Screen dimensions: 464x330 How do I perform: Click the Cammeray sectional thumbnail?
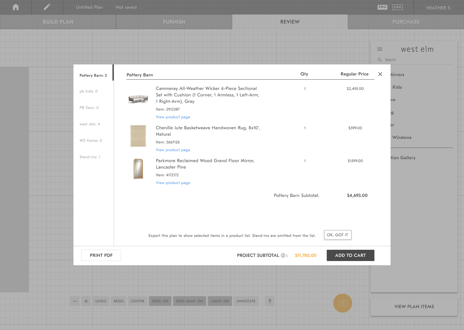[x=138, y=99]
